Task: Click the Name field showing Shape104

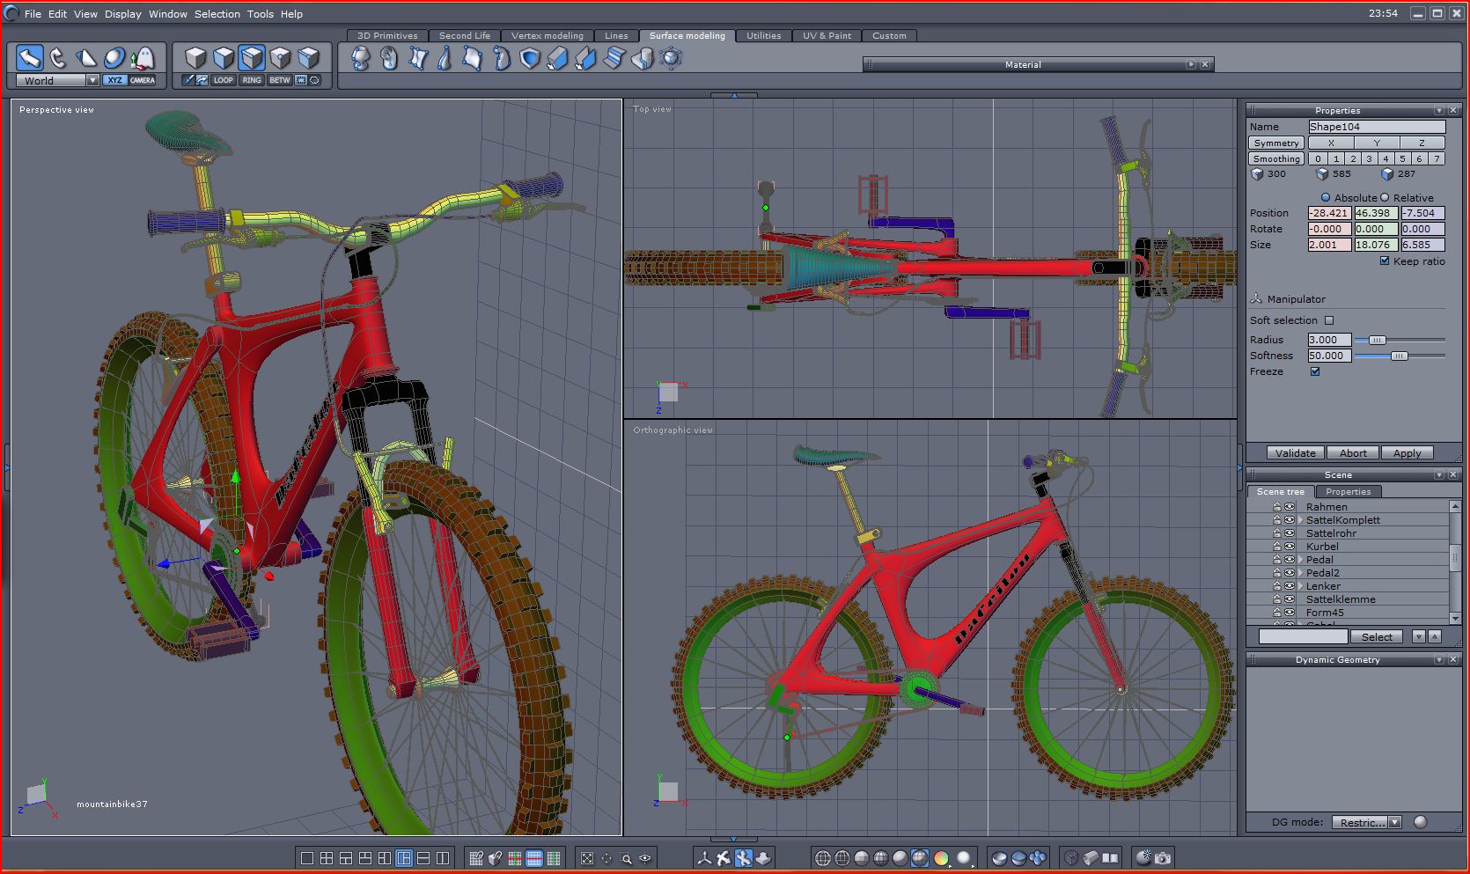Action: click(x=1377, y=127)
